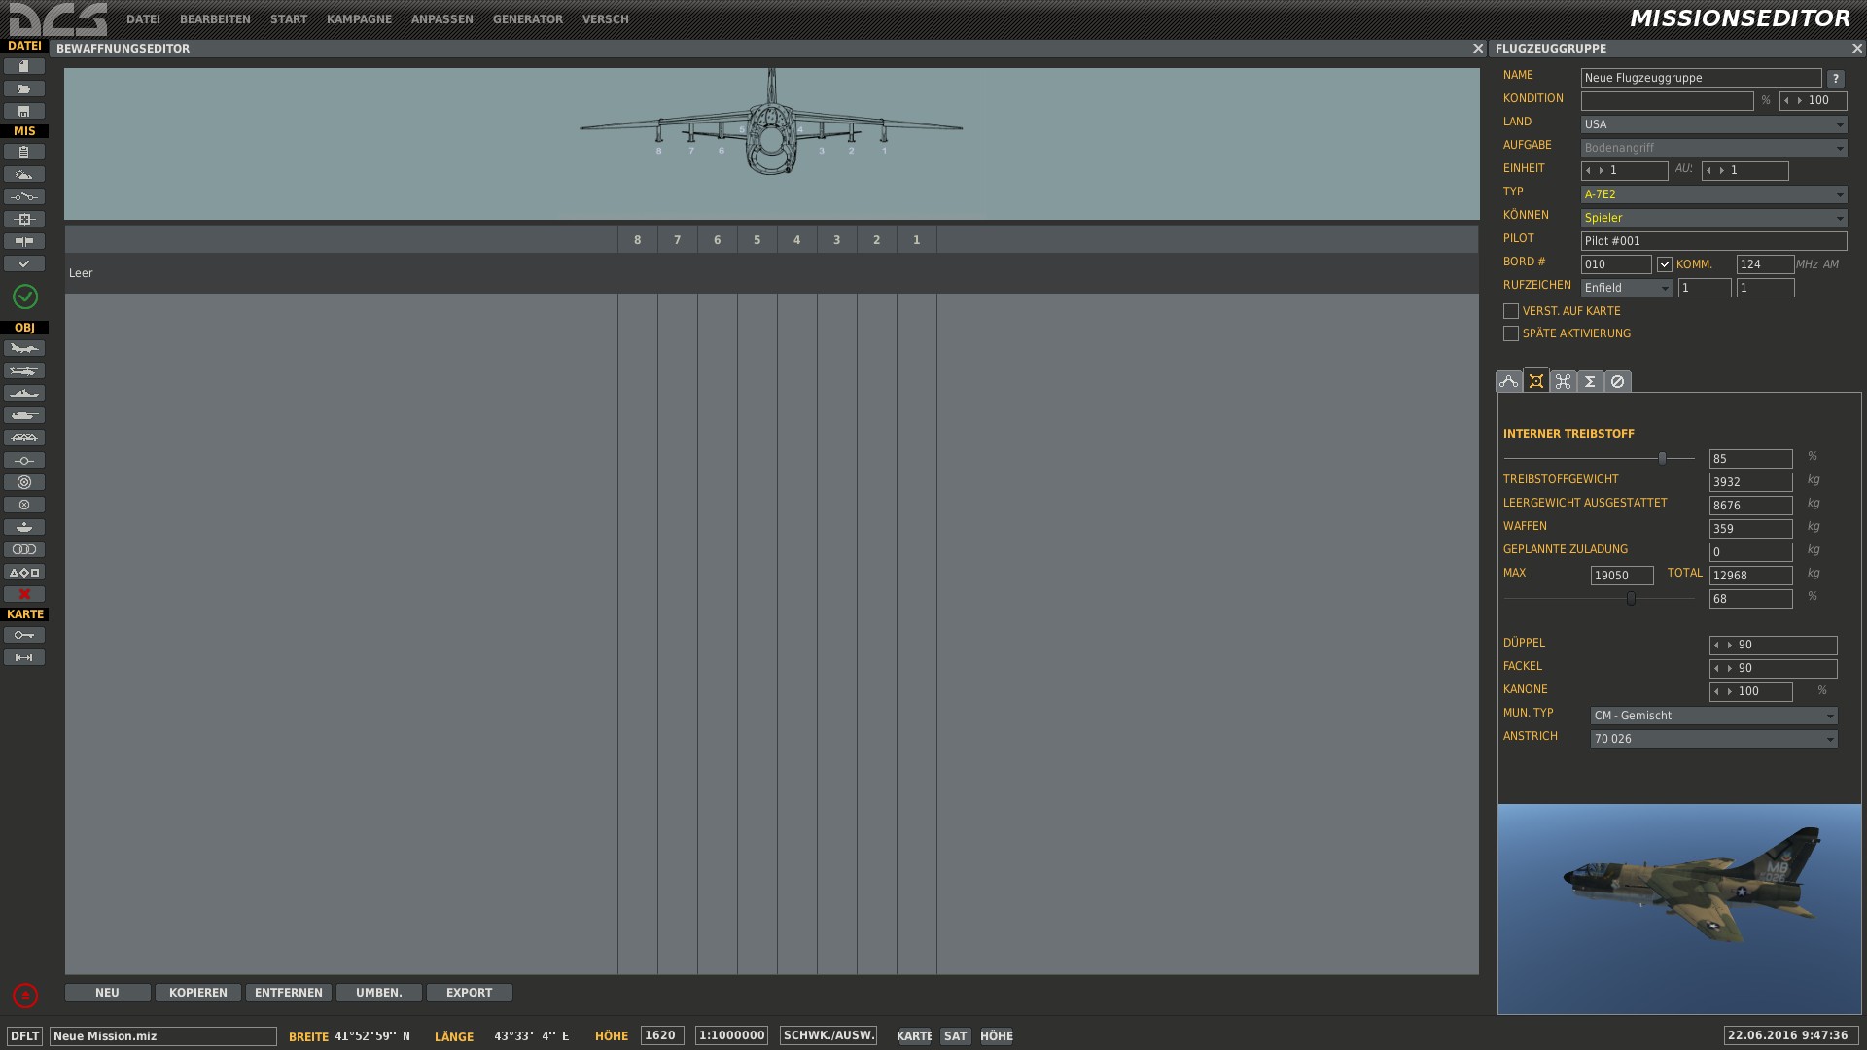The height and width of the screenshot is (1050, 1867).
Task: Click the KOPIEREN button
Action: [x=197, y=993]
